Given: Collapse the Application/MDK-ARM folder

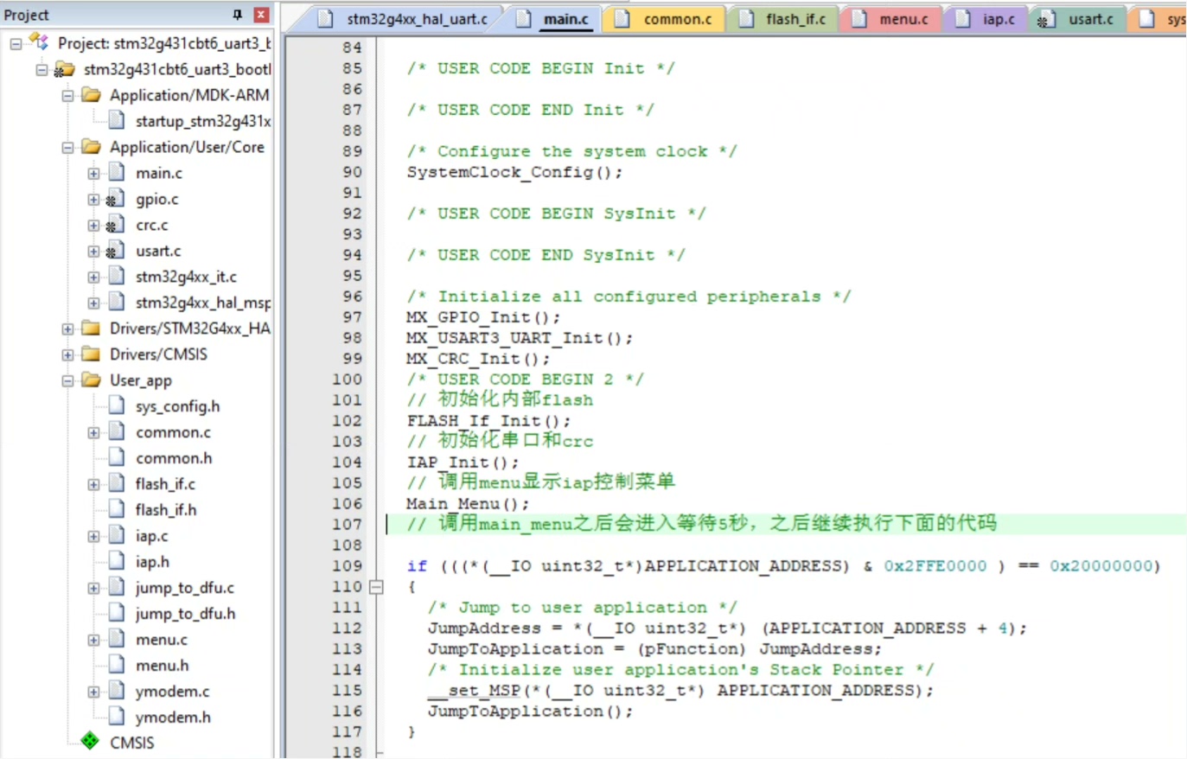Looking at the screenshot, I should point(67,95).
